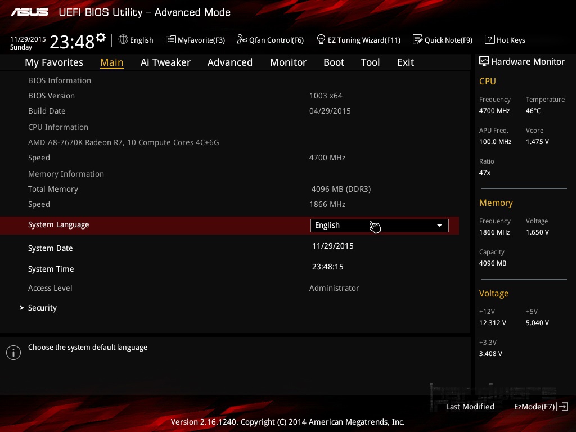Open MyFavorite(F3) from the top toolbar
Viewport: 576px width, 432px height.
[x=195, y=40]
